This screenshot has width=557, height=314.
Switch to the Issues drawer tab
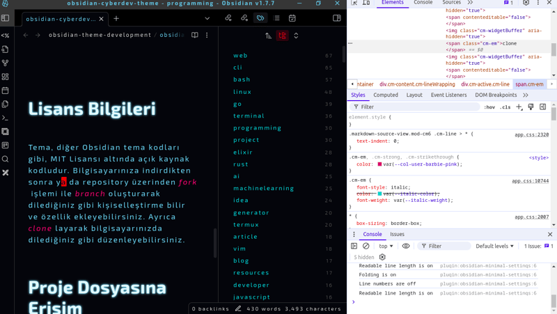point(397,234)
